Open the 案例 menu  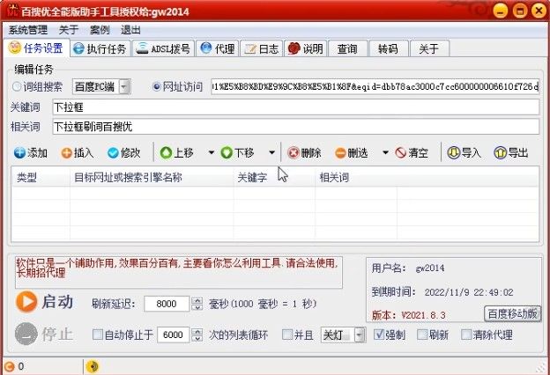point(100,30)
